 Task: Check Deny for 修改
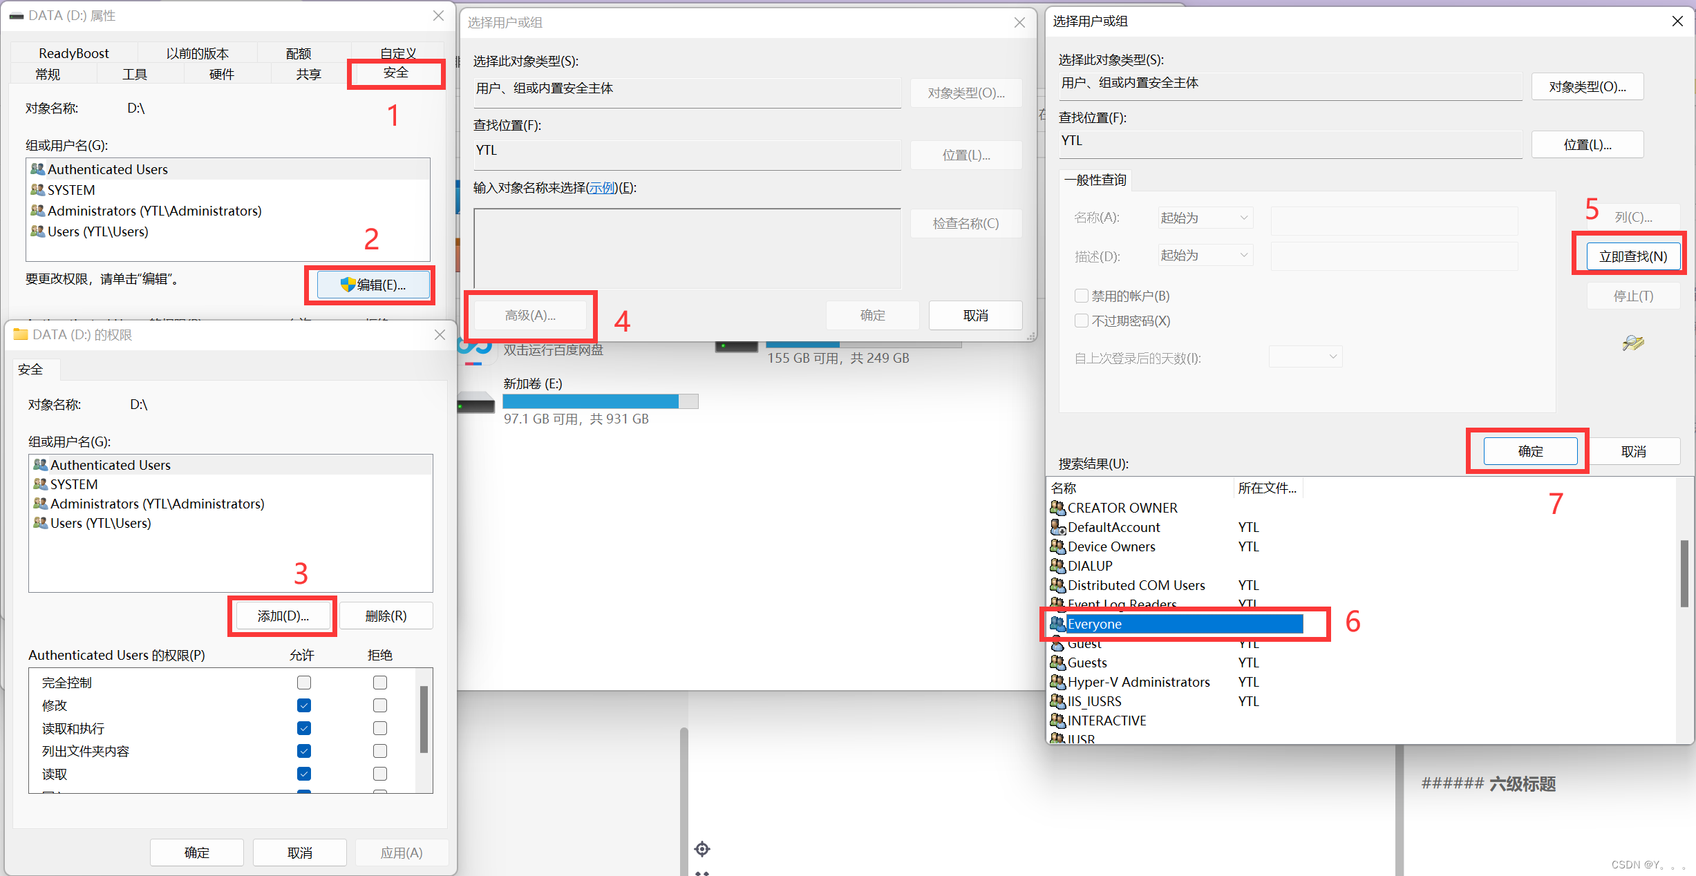(x=380, y=705)
